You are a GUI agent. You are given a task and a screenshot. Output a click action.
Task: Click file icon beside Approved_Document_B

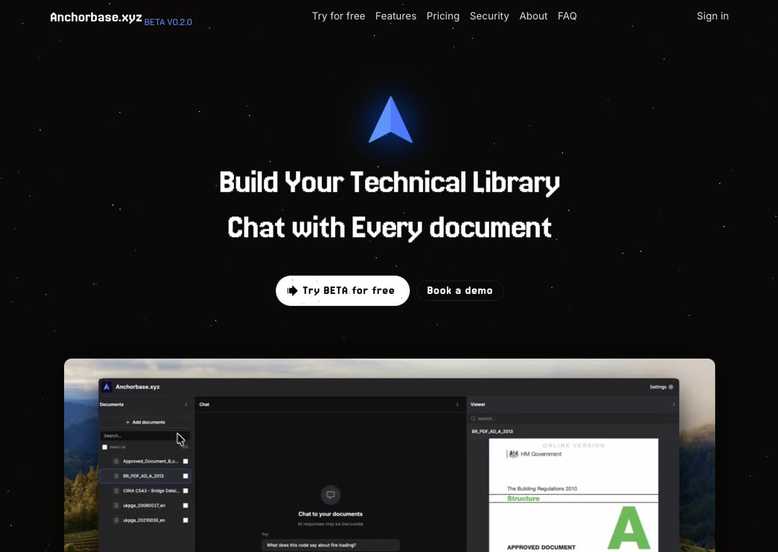pyautogui.click(x=116, y=461)
